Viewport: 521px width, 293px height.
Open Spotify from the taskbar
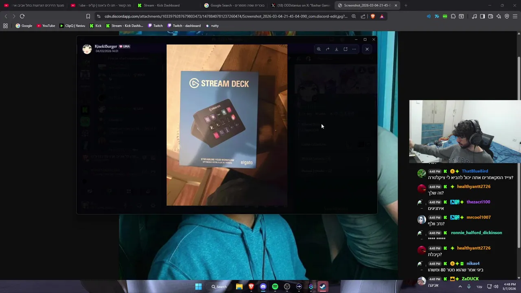[275, 286]
